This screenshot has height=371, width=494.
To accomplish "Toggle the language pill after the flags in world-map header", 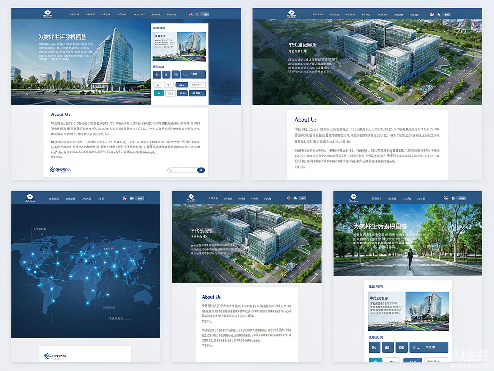I will click(140, 199).
